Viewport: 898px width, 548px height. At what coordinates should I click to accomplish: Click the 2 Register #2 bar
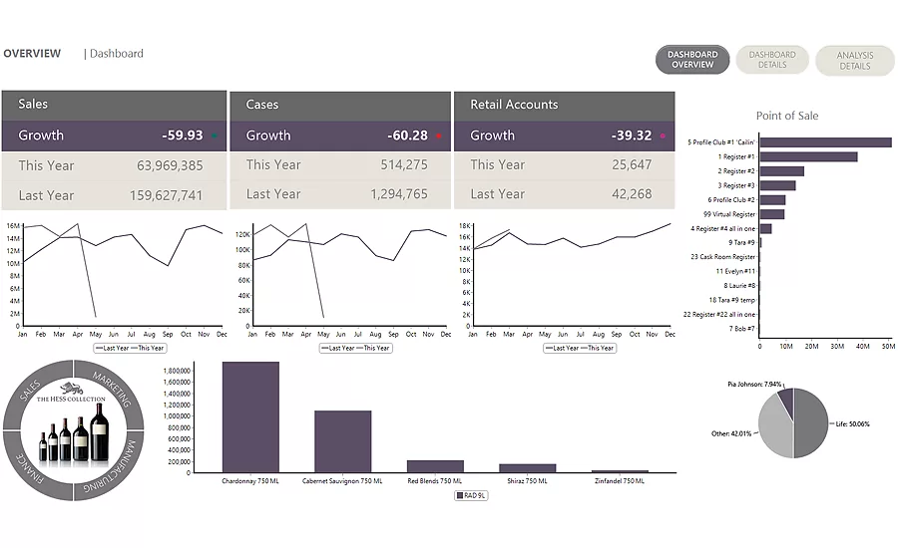pos(782,171)
